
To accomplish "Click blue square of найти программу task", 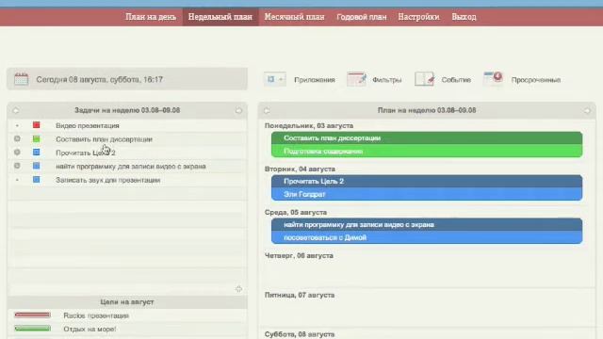I will (36, 166).
